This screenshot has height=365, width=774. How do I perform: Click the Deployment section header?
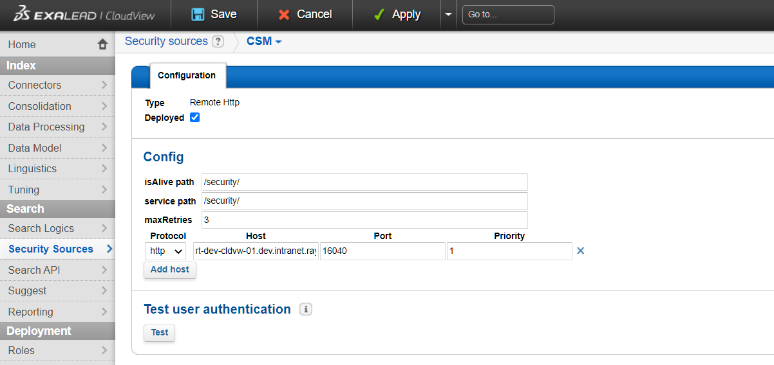57,331
